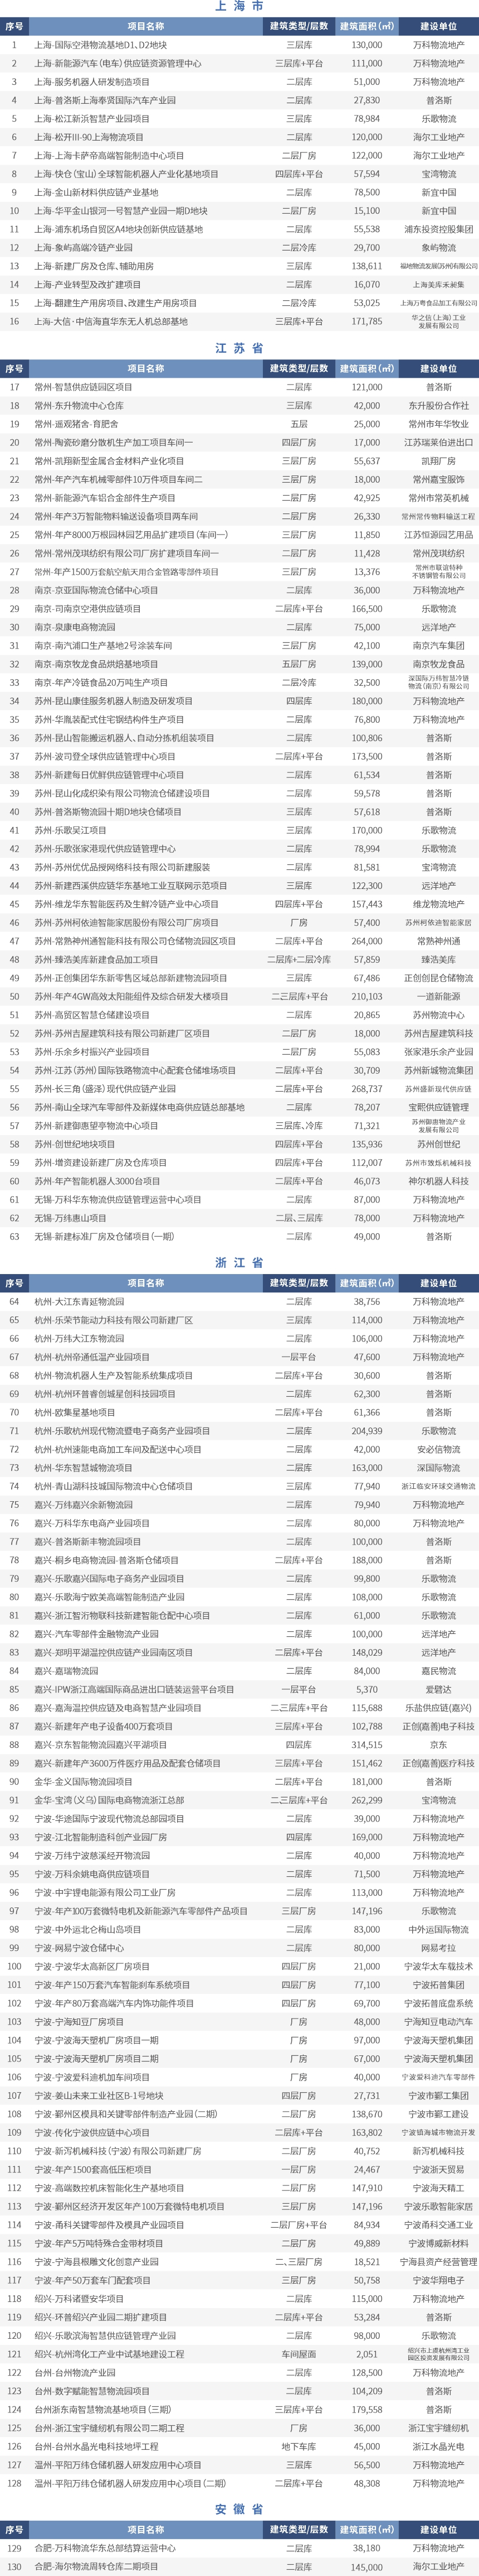Click project 合肥-海尔物流周转仓库二期项目

click(x=97, y=2567)
